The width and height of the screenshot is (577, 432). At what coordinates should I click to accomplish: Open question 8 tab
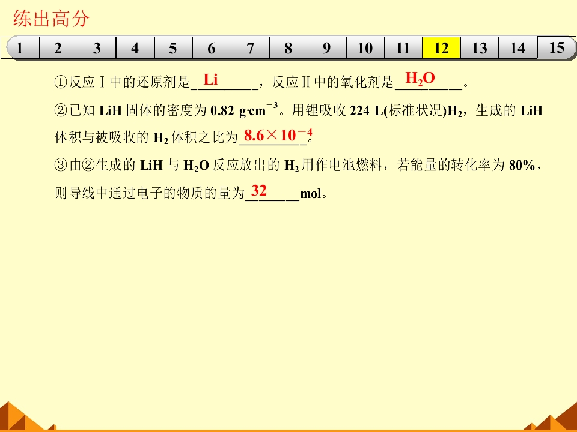pyautogui.click(x=288, y=48)
